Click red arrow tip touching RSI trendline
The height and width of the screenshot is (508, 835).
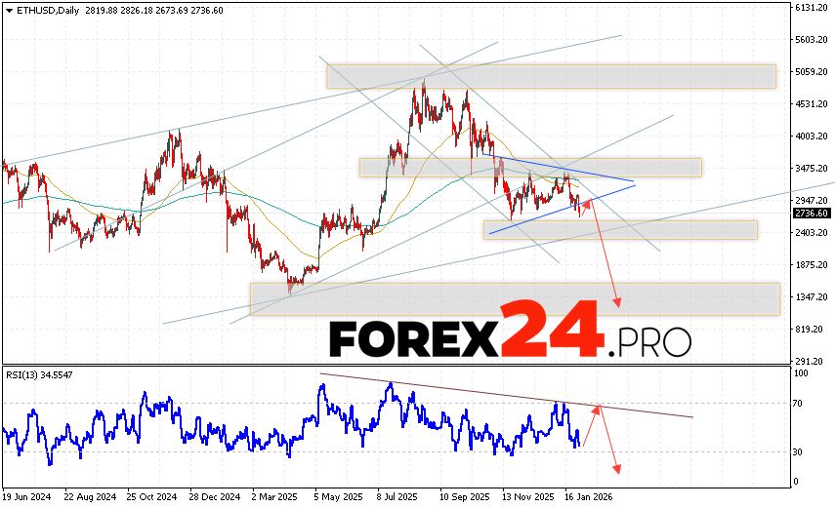tap(600, 407)
